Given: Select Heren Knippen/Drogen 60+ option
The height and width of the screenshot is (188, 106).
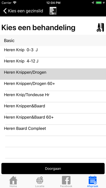Looking at the screenshot, I should pyautogui.click(x=53, y=85).
